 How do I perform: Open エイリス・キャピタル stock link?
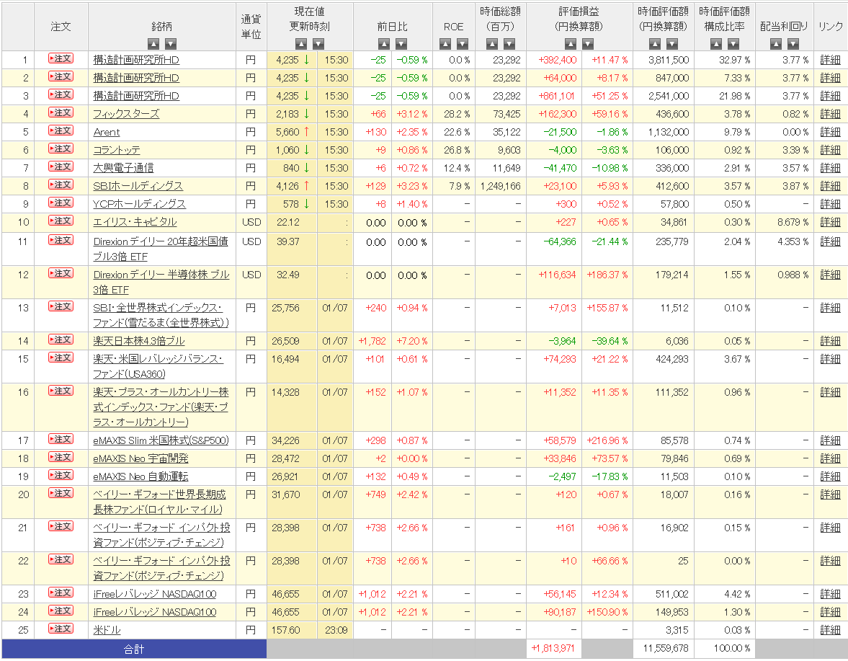click(x=135, y=222)
